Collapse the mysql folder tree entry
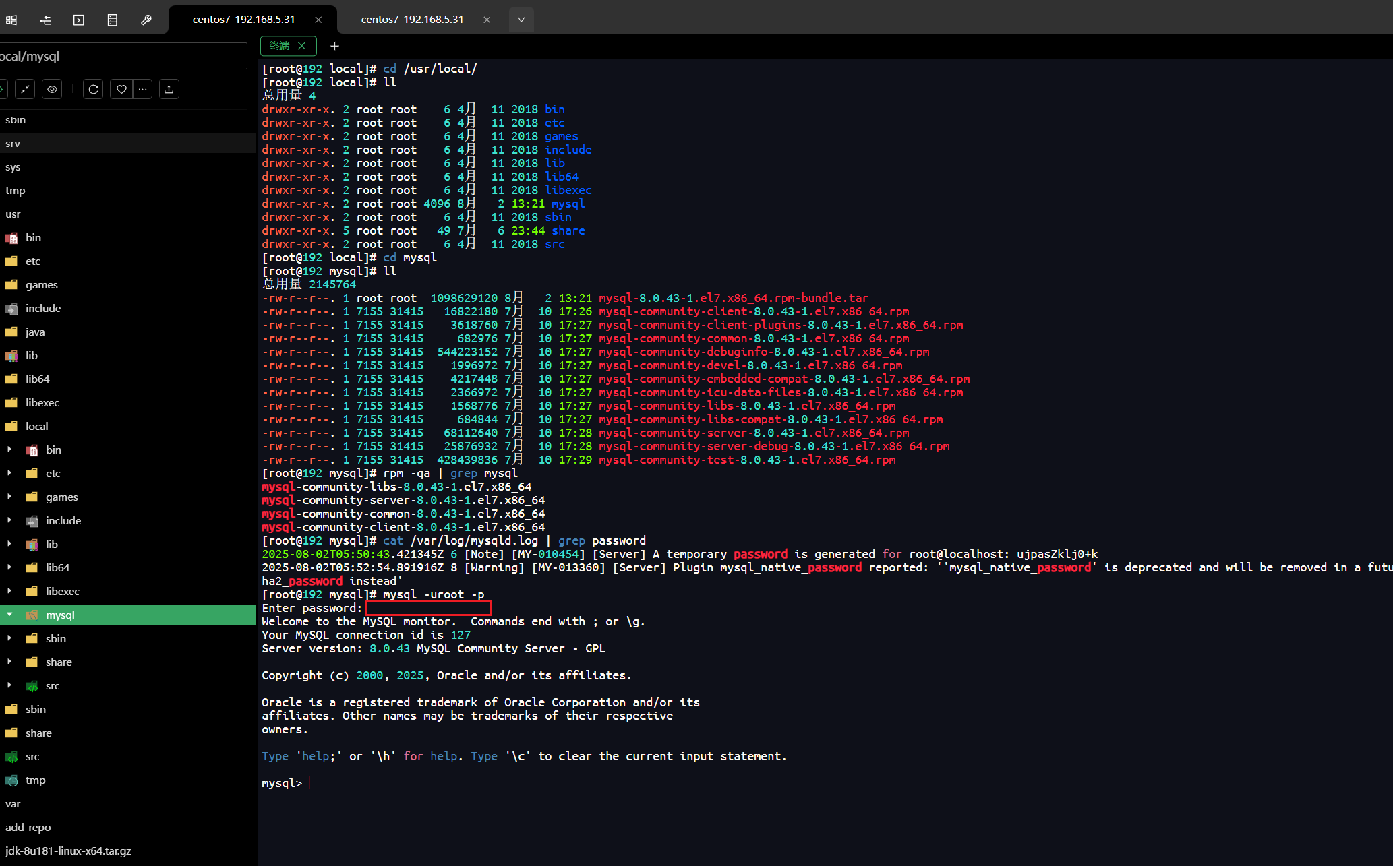 click(x=9, y=615)
